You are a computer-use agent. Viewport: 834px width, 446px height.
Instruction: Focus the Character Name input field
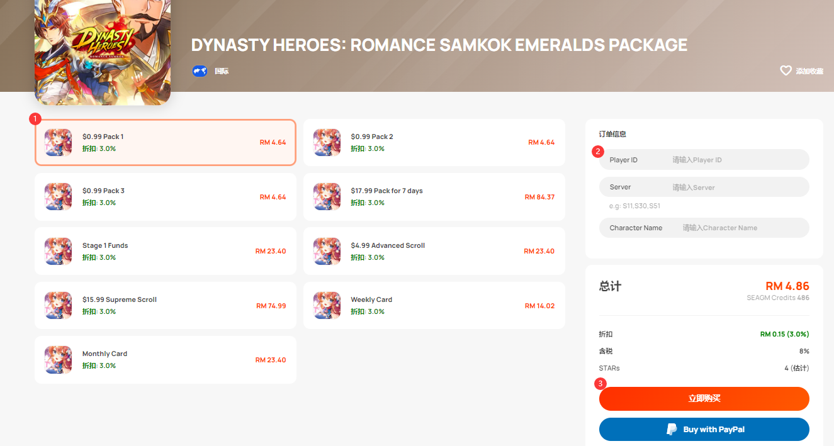pyautogui.click(x=704, y=228)
